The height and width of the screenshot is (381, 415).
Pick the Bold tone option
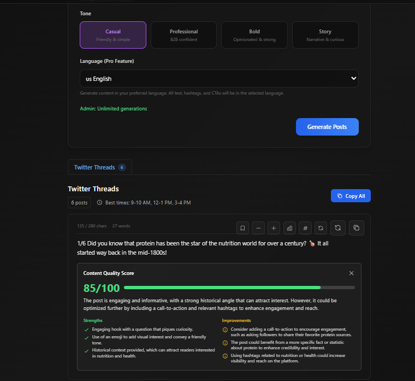coord(254,35)
